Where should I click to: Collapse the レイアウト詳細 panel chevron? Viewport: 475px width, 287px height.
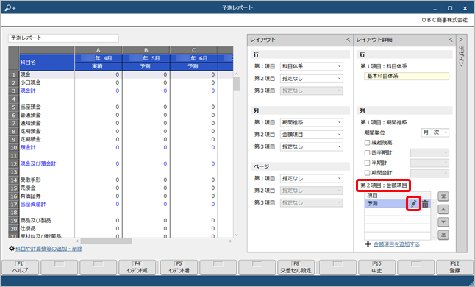click(451, 40)
